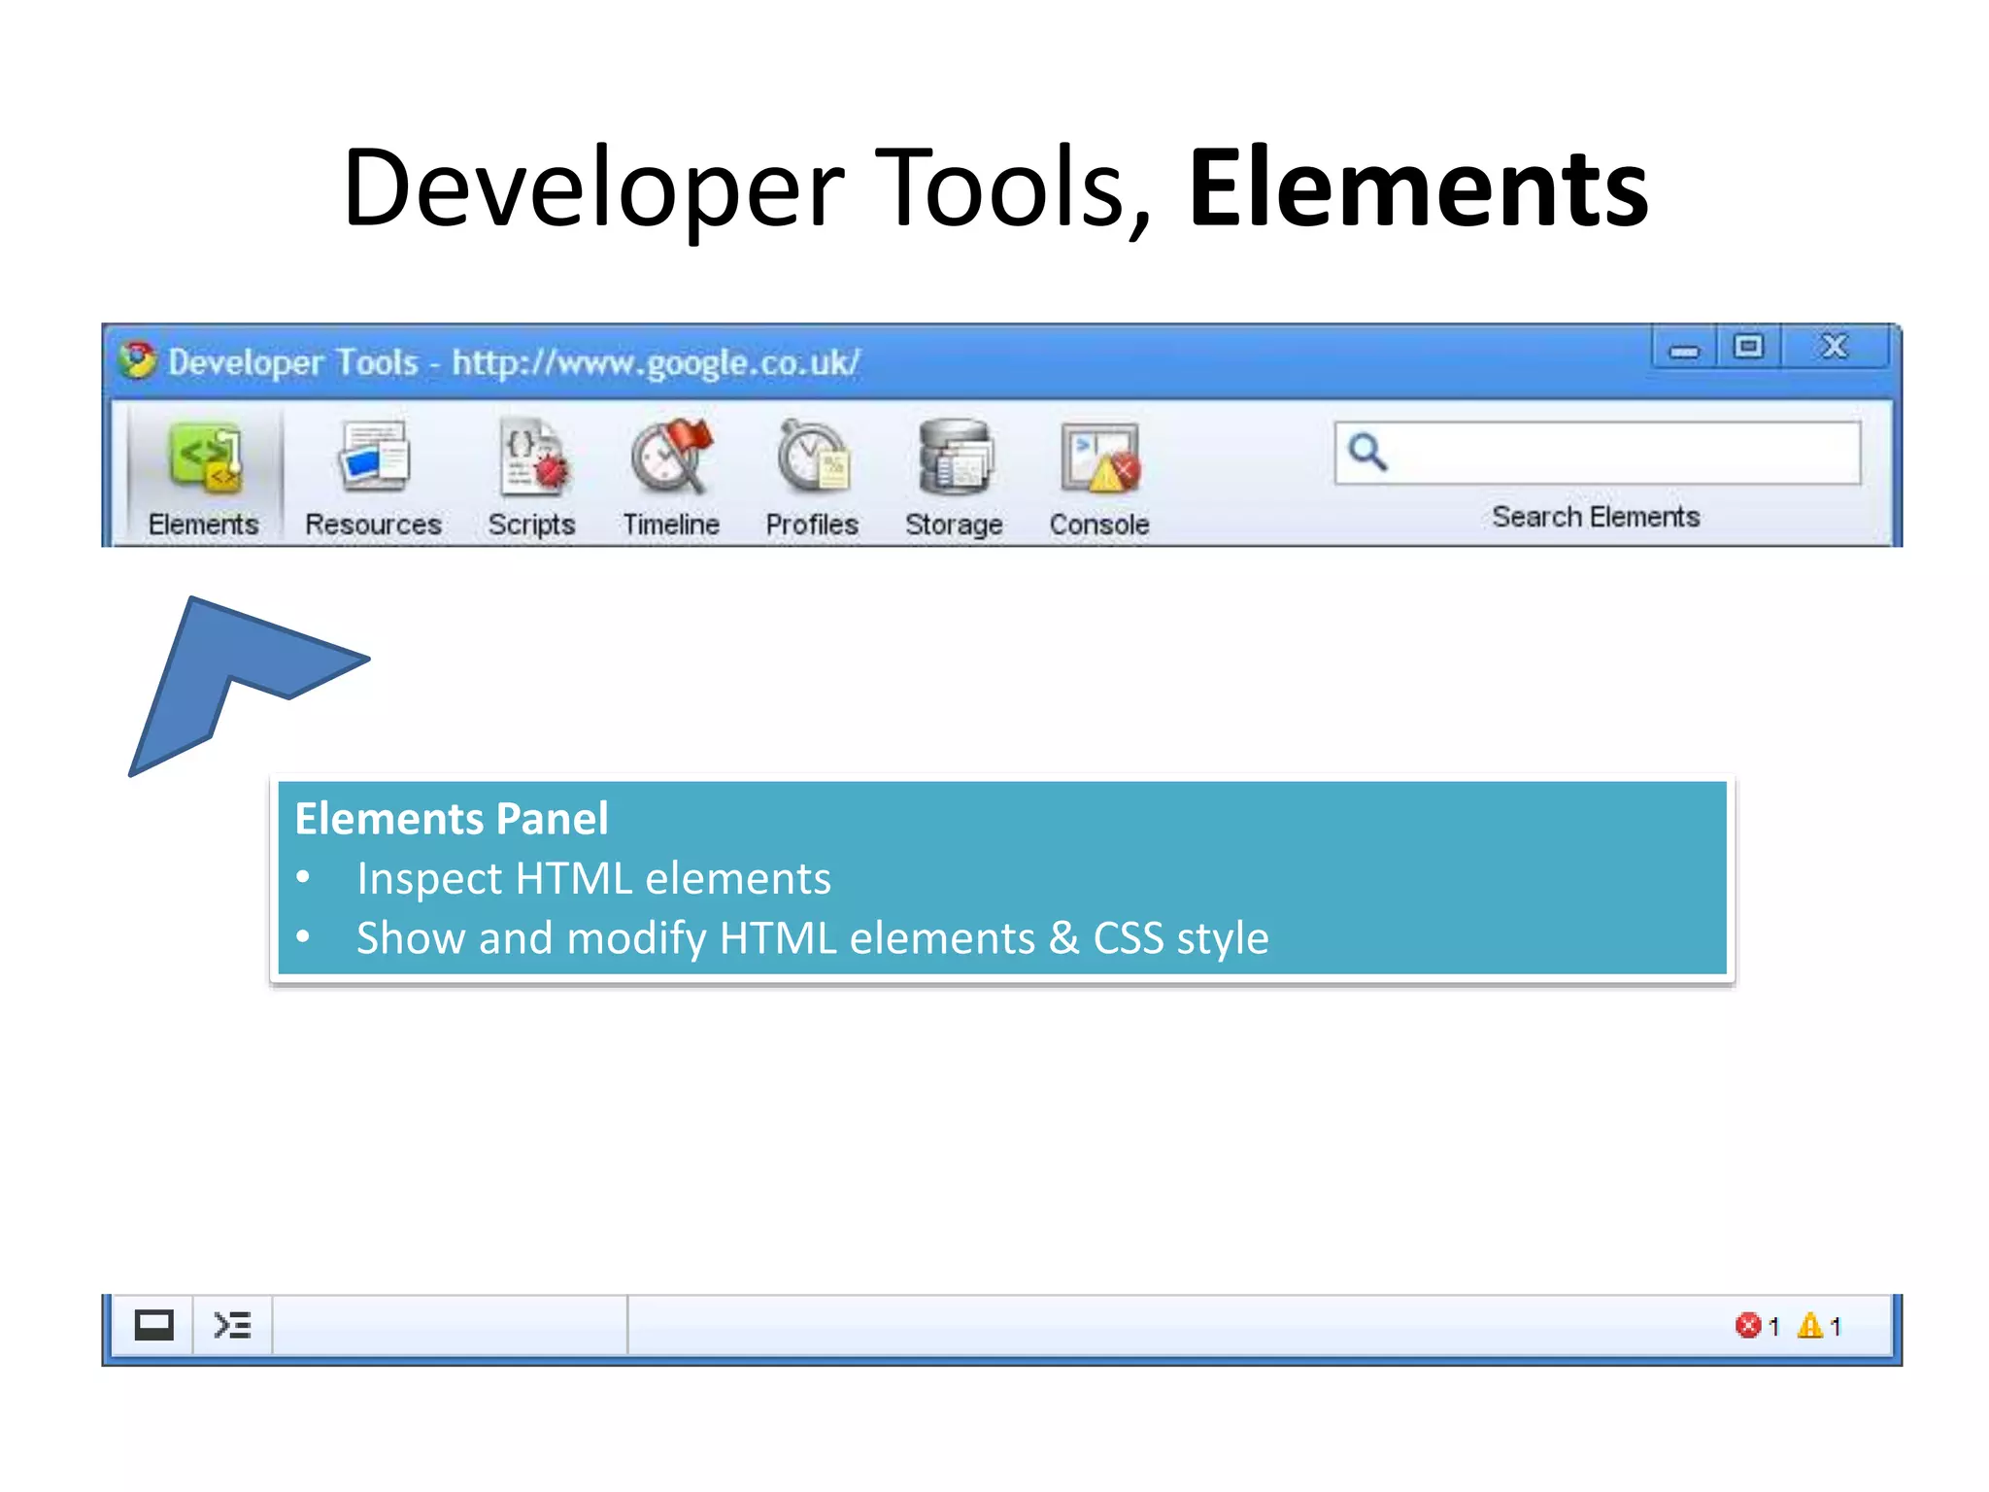The height and width of the screenshot is (1492, 1989).
Task: Toggle the console drawer button
Action: (232, 1325)
